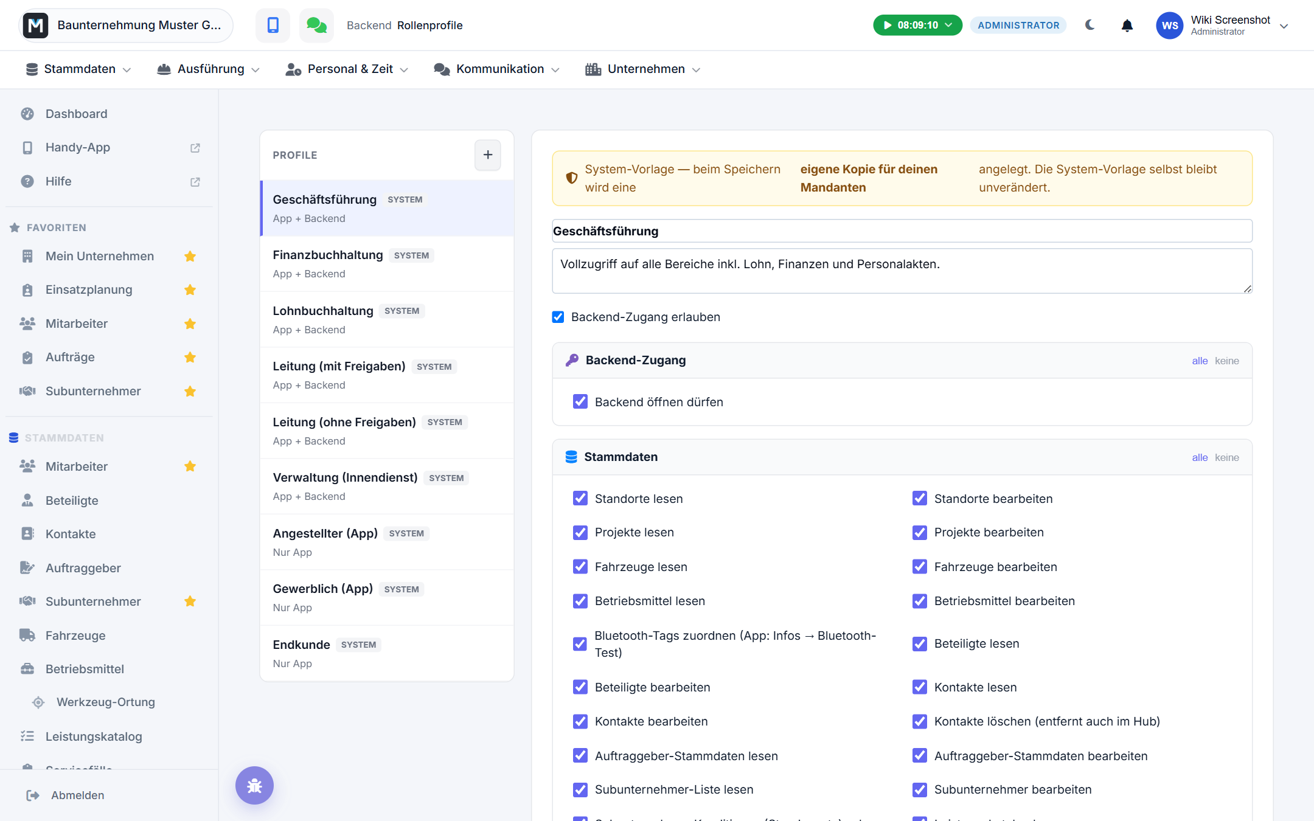The image size is (1314, 821).
Task: Click keine link in Stammdaten section
Action: click(x=1226, y=457)
